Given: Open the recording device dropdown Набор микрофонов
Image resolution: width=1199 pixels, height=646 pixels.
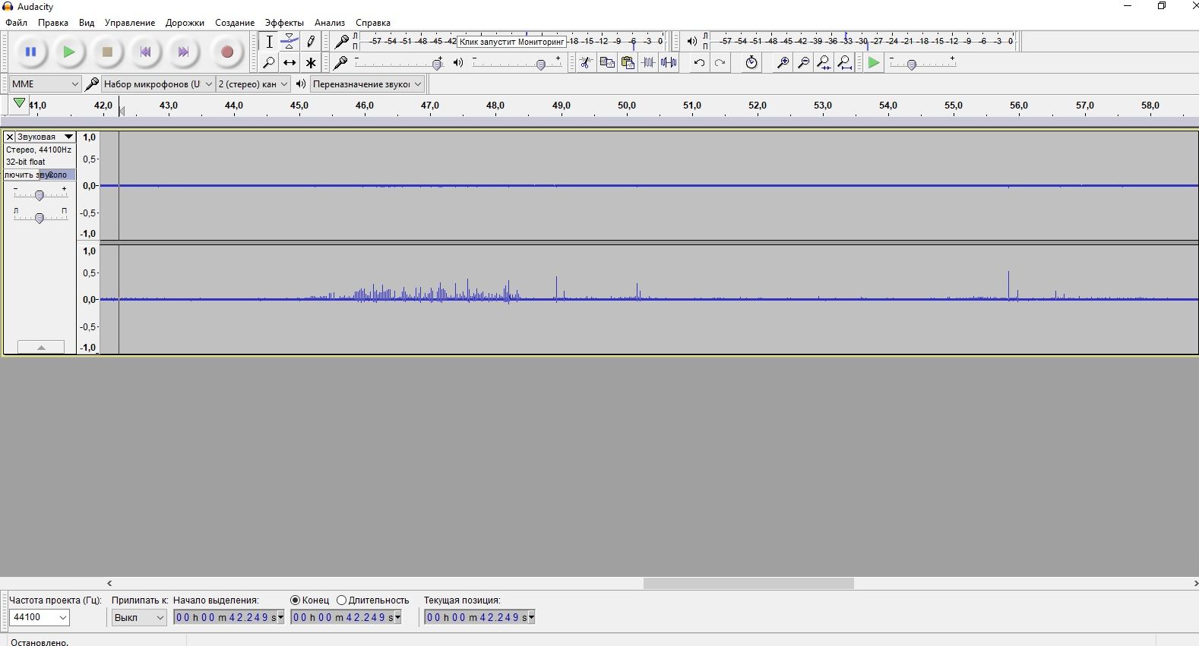Looking at the screenshot, I should point(158,84).
